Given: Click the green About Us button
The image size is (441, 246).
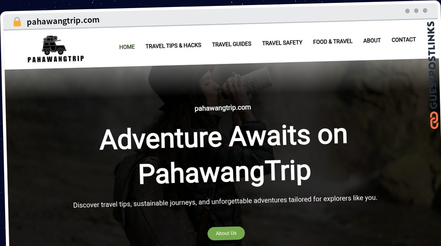Looking at the screenshot, I should [x=226, y=233].
